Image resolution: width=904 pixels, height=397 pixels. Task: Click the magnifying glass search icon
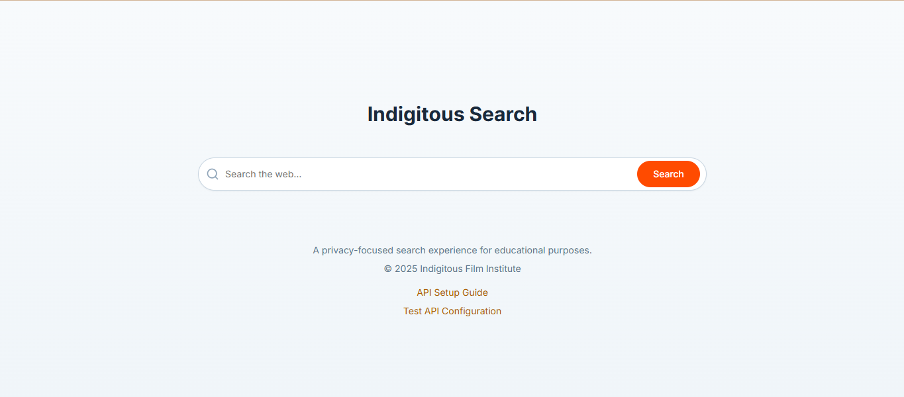pos(213,174)
